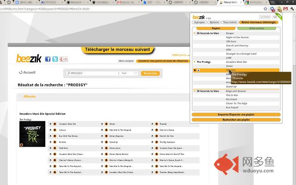Viewport: 296px width, 185px height.
Task: Click the Beezik logo on the website
Action: 29,58
